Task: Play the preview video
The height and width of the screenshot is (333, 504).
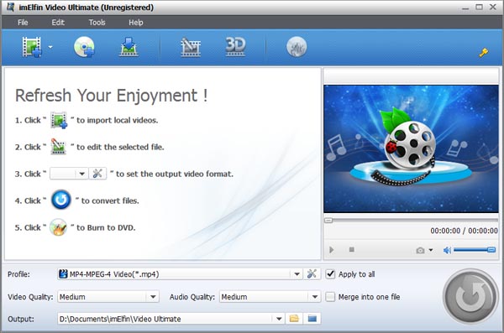Action: [x=332, y=249]
